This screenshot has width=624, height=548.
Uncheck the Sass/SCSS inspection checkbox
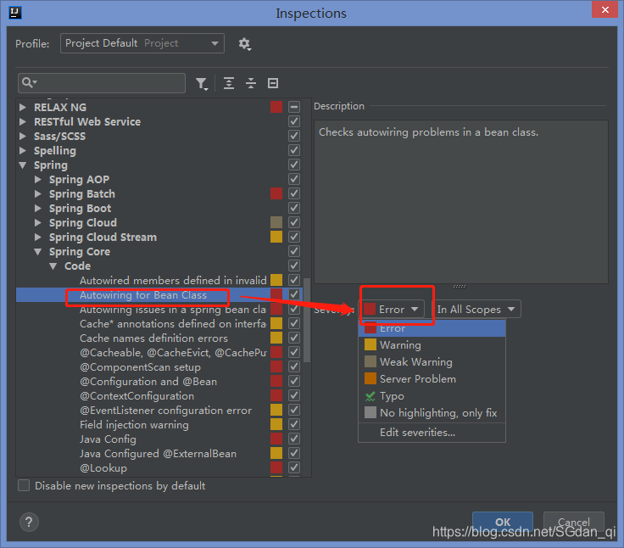(x=294, y=136)
